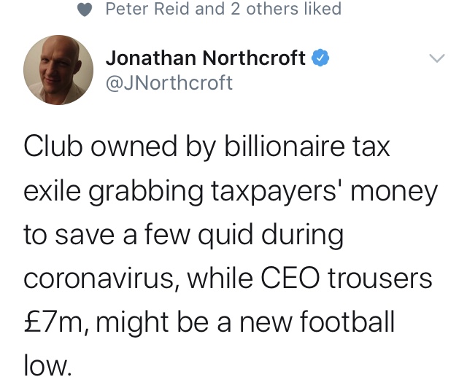Open the tweet by clicking 'Club owned by billionaire tax'
Viewport: 467px width, 377px height.
(x=207, y=147)
